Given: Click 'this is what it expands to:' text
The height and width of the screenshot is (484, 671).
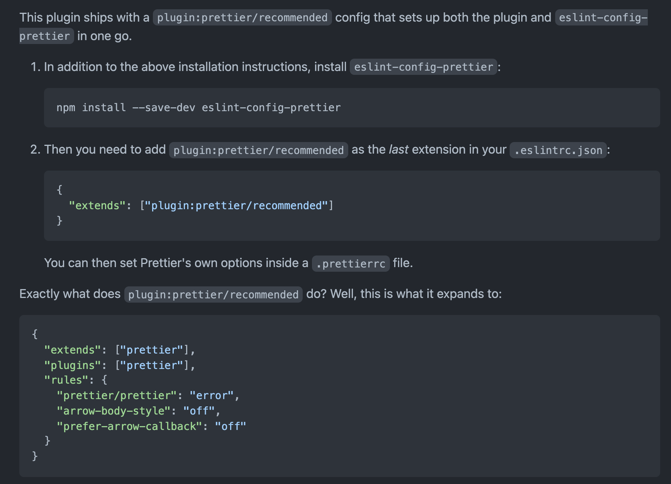Looking at the screenshot, I should coord(431,294).
